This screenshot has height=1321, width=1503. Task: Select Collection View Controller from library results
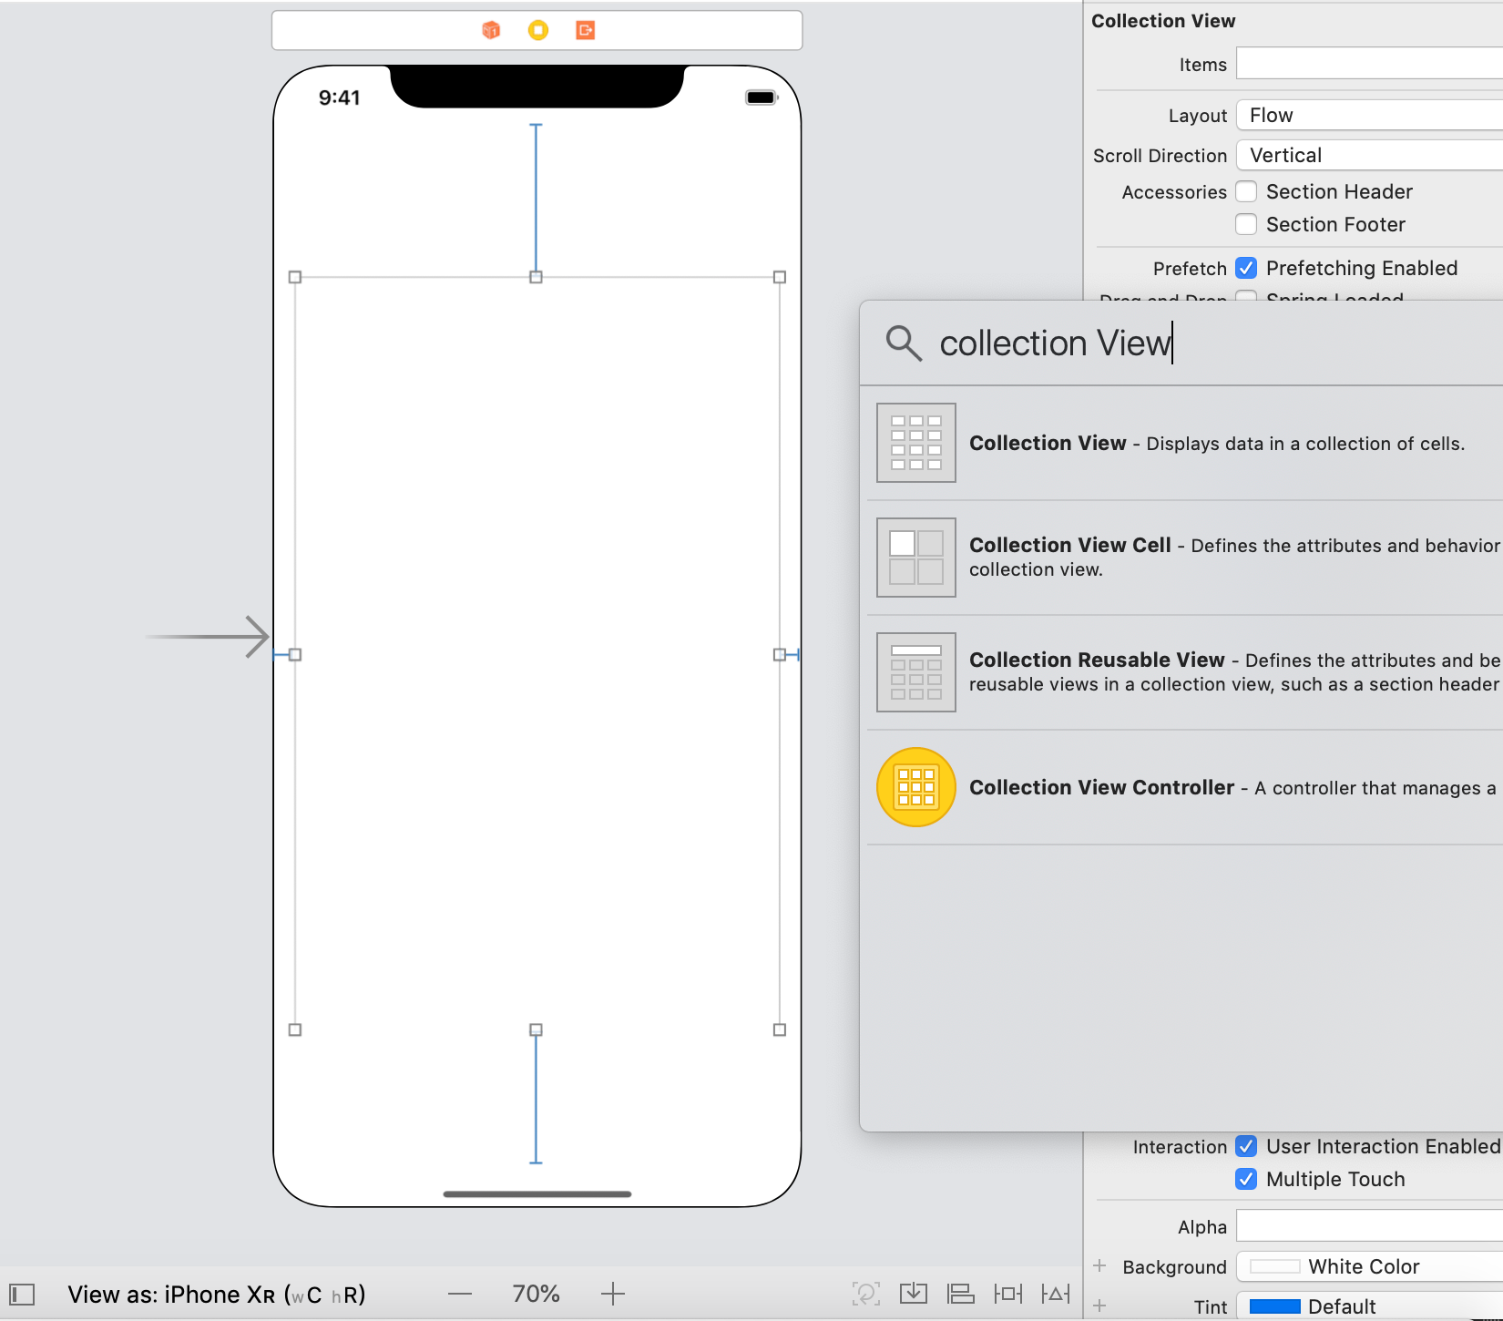[1184, 787]
